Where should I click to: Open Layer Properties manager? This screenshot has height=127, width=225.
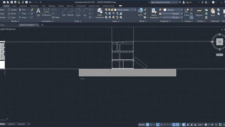[99, 13]
